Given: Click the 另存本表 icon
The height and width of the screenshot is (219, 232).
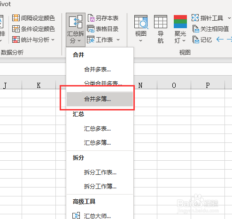Looking at the screenshot, I should [91, 18].
